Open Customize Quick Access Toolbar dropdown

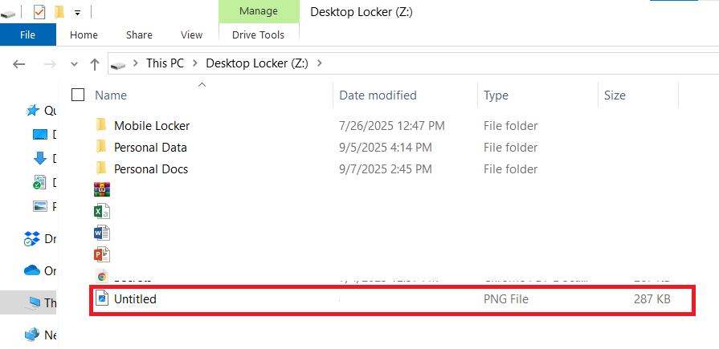tap(77, 13)
